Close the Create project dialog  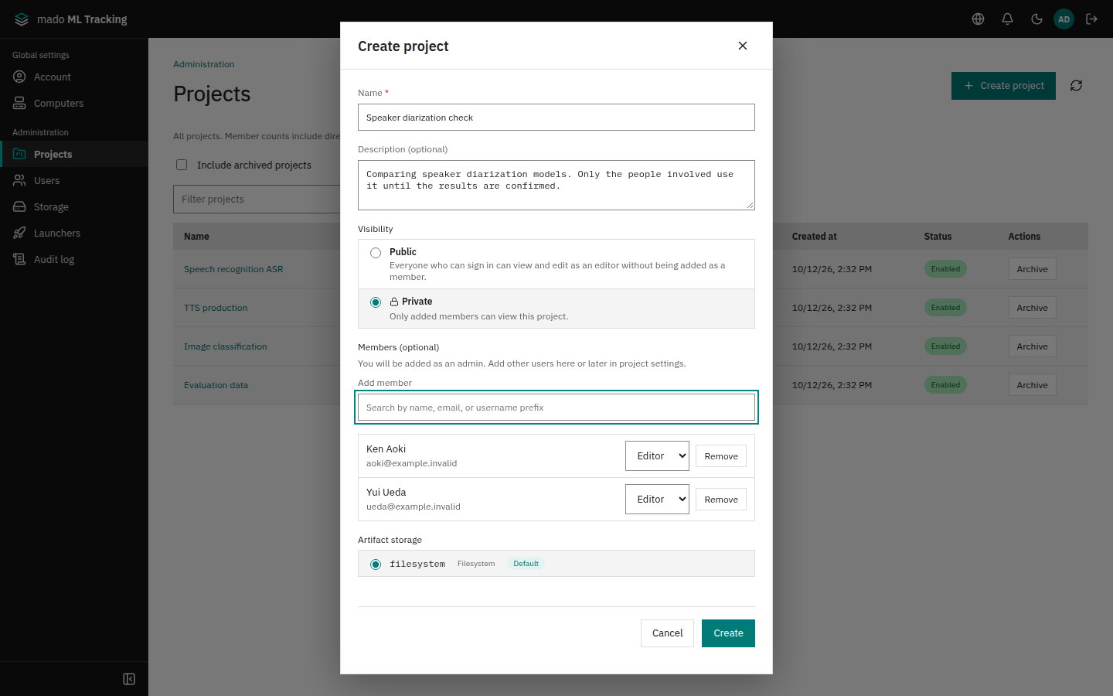(x=743, y=46)
